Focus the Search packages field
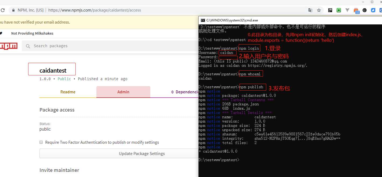Screen dimensions: 382x177 click(110, 46)
